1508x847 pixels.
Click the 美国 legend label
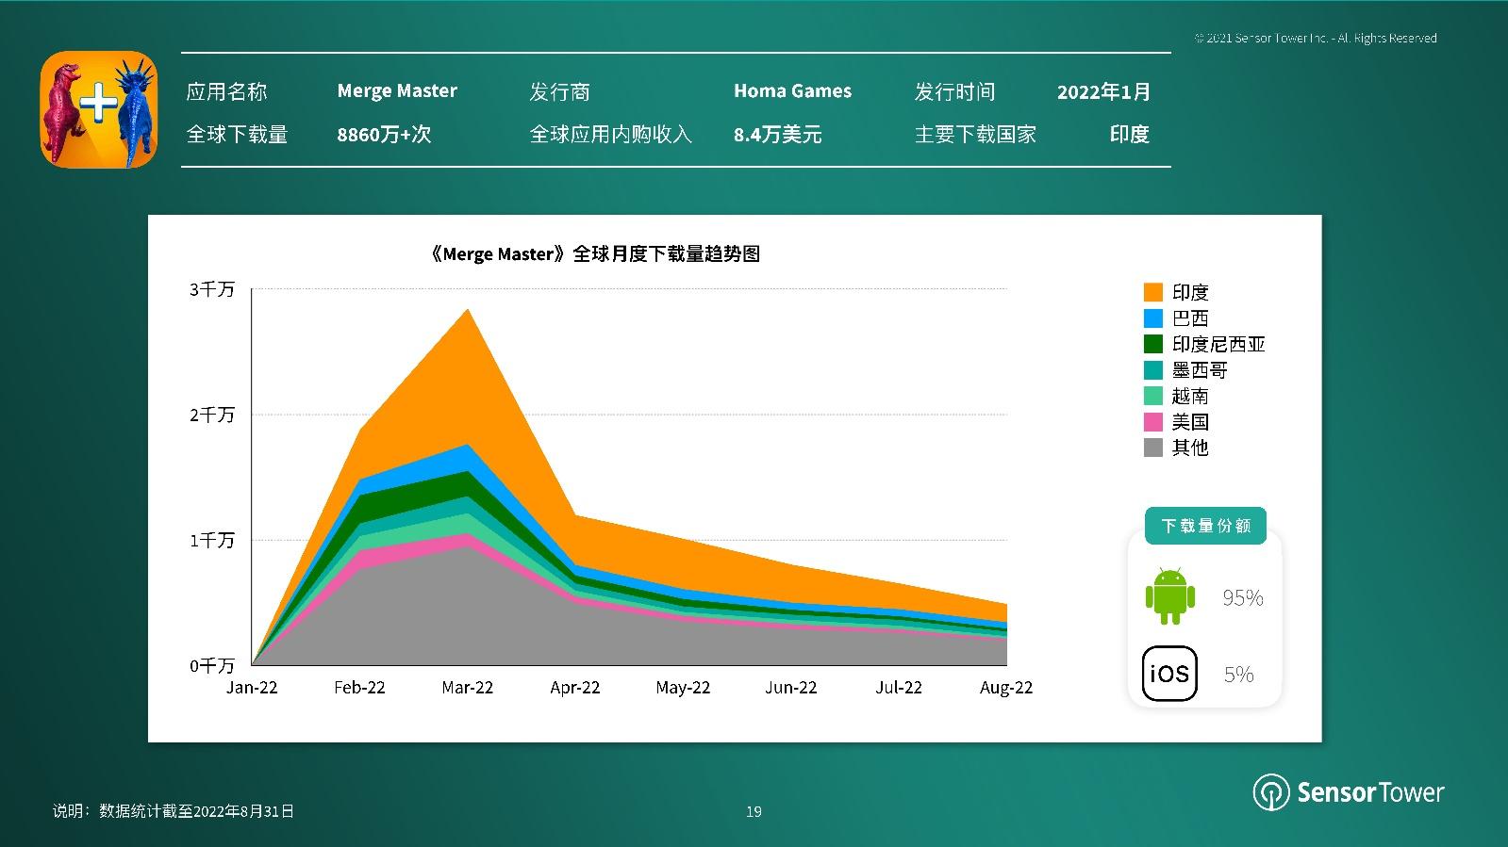click(1190, 422)
